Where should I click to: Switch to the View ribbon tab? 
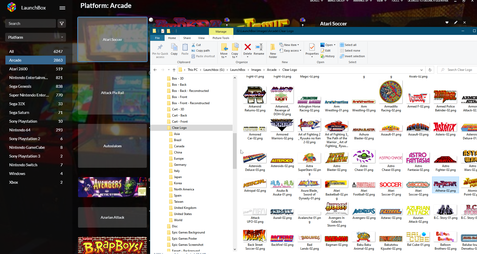tap(201, 38)
